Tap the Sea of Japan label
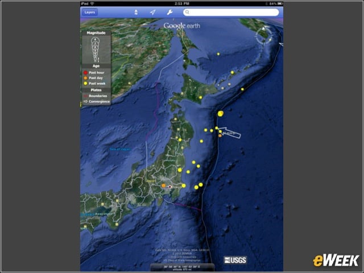 pos(120,149)
